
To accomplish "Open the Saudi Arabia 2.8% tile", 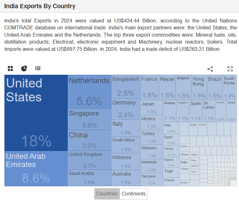I will click(x=89, y=178).
